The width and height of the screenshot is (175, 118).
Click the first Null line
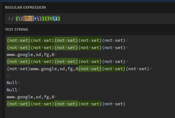tap(12, 83)
